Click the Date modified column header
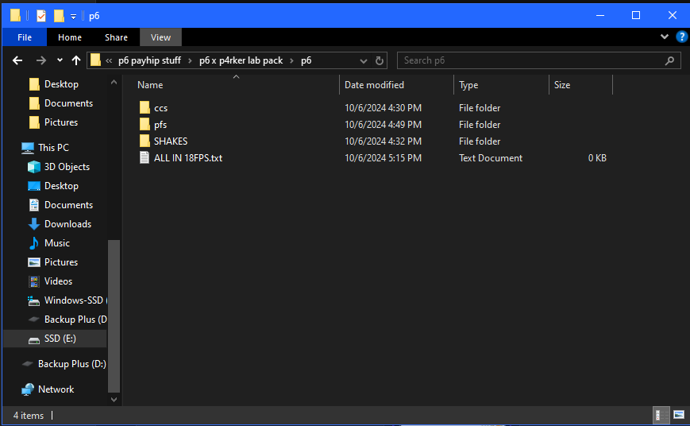This screenshot has height=426, width=690. (374, 85)
